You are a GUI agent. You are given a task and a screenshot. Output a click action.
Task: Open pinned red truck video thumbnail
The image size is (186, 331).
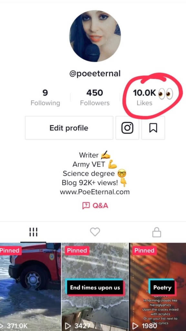coord(30,287)
